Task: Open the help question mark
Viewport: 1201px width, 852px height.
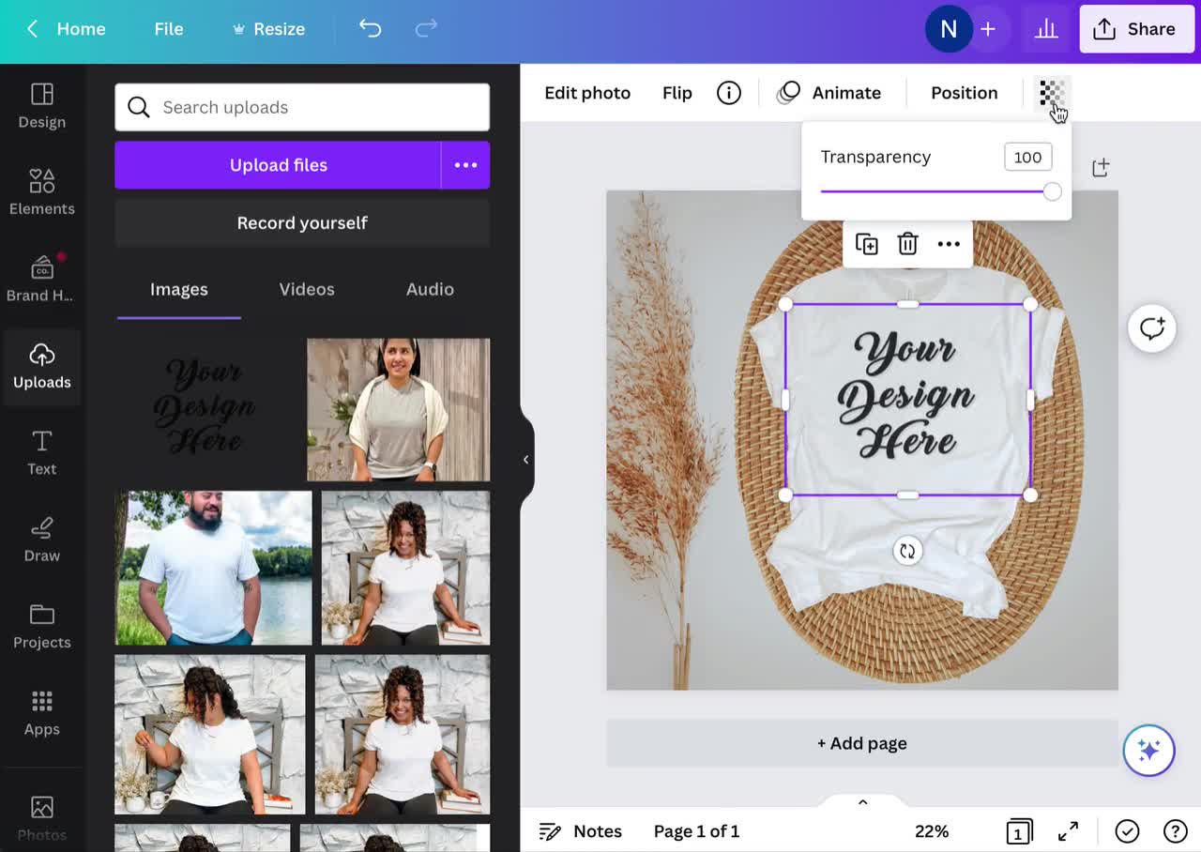Action: (1176, 831)
